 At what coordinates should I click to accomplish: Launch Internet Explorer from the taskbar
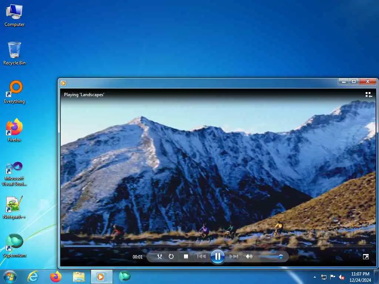[x=33, y=277]
